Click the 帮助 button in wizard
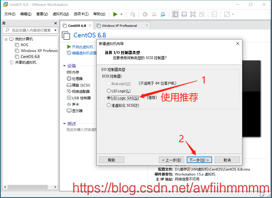 (111, 160)
